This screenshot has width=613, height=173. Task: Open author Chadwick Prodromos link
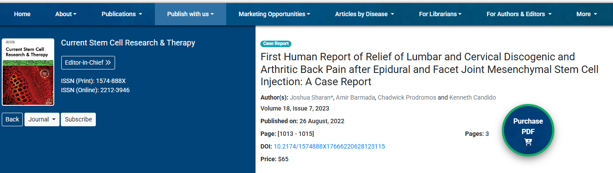point(408,97)
